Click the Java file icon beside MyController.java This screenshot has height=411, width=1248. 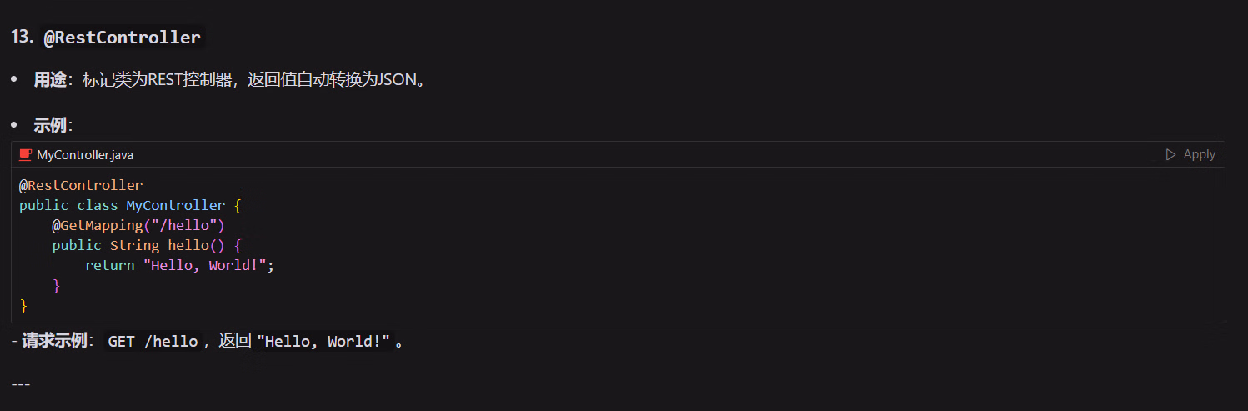pos(26,154)
